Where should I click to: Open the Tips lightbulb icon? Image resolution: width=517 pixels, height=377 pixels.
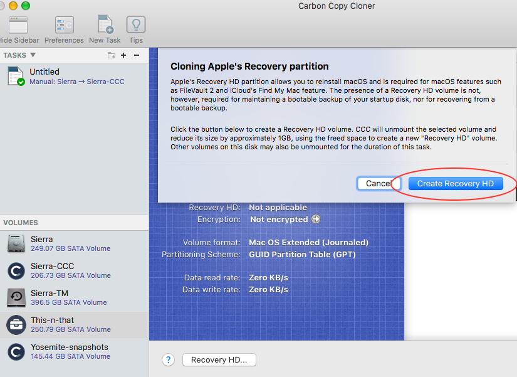[x=136, y=24]
